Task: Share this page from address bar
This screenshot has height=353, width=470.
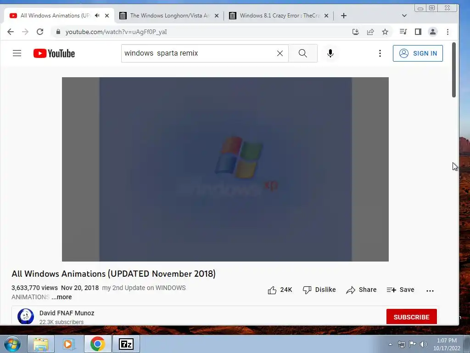Action: [x=370, y=32]
